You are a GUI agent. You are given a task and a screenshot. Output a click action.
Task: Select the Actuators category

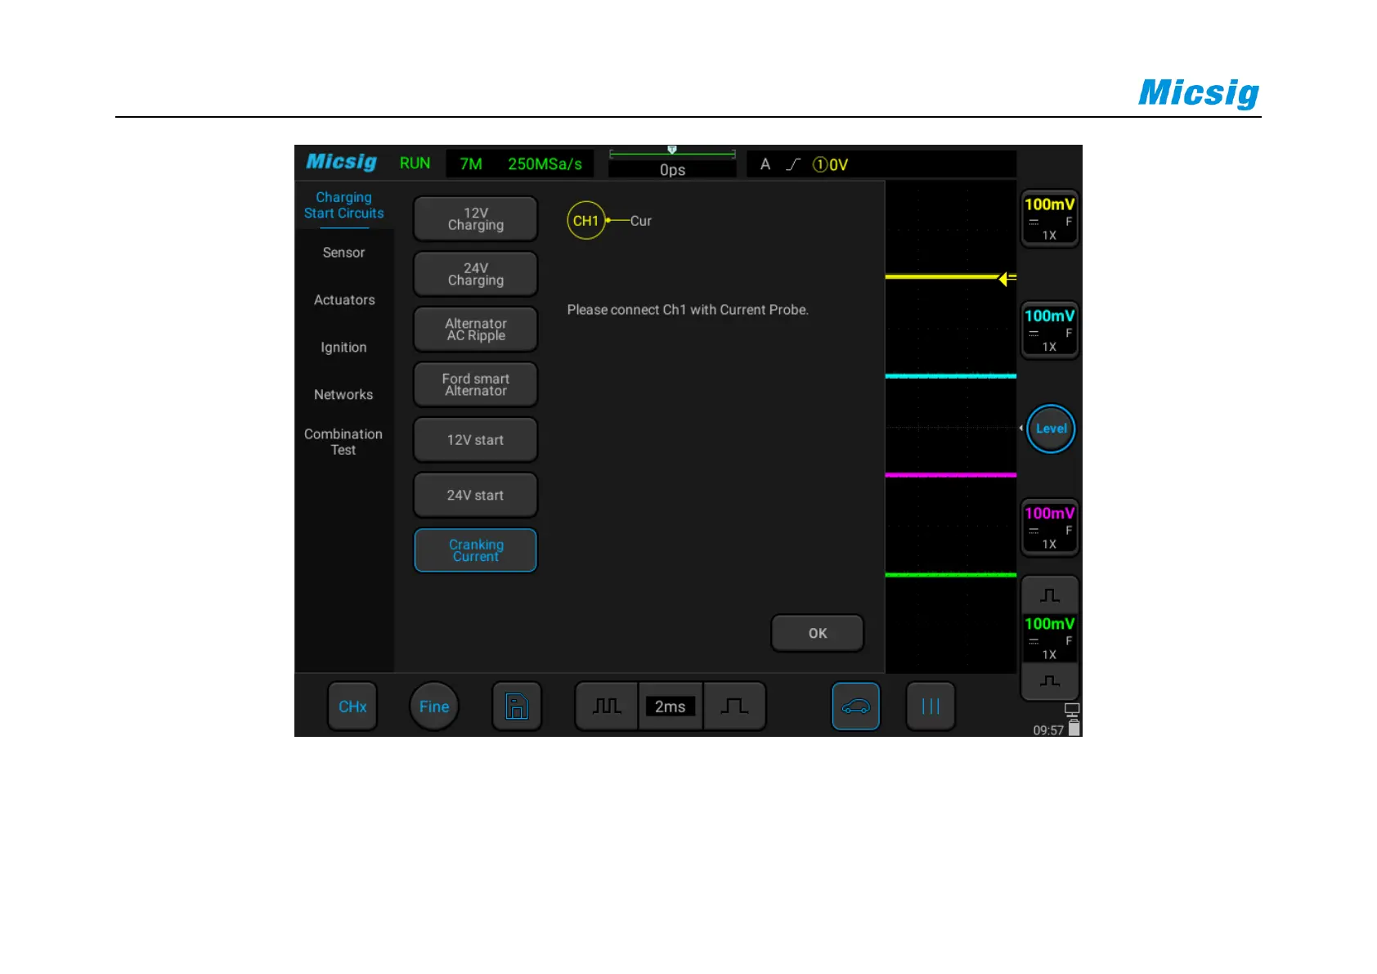344,300
